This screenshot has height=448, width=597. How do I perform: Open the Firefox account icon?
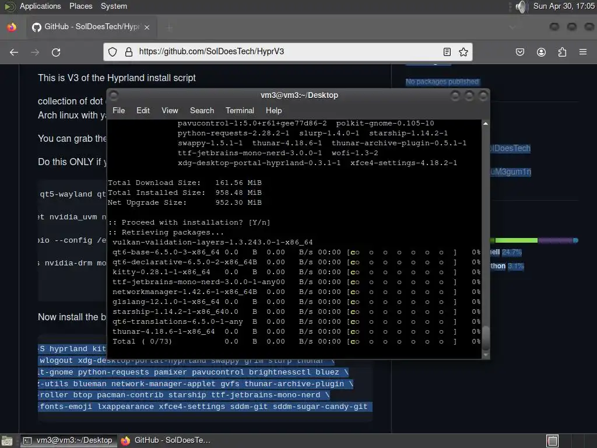click(x=541, y=52)
